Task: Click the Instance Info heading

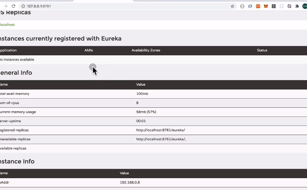Action: pyautogui.click(x=17, y=161)
